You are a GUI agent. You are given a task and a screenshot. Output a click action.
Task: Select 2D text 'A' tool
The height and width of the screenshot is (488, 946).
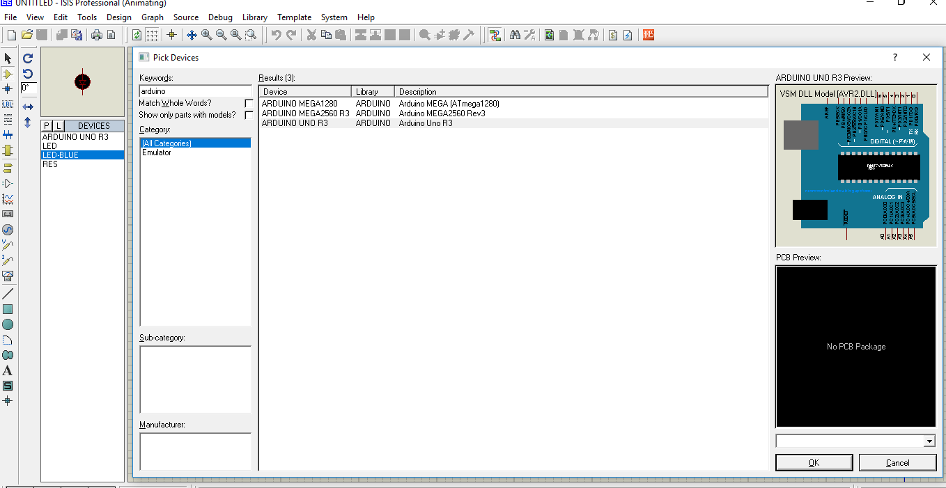tap(8, 370)
